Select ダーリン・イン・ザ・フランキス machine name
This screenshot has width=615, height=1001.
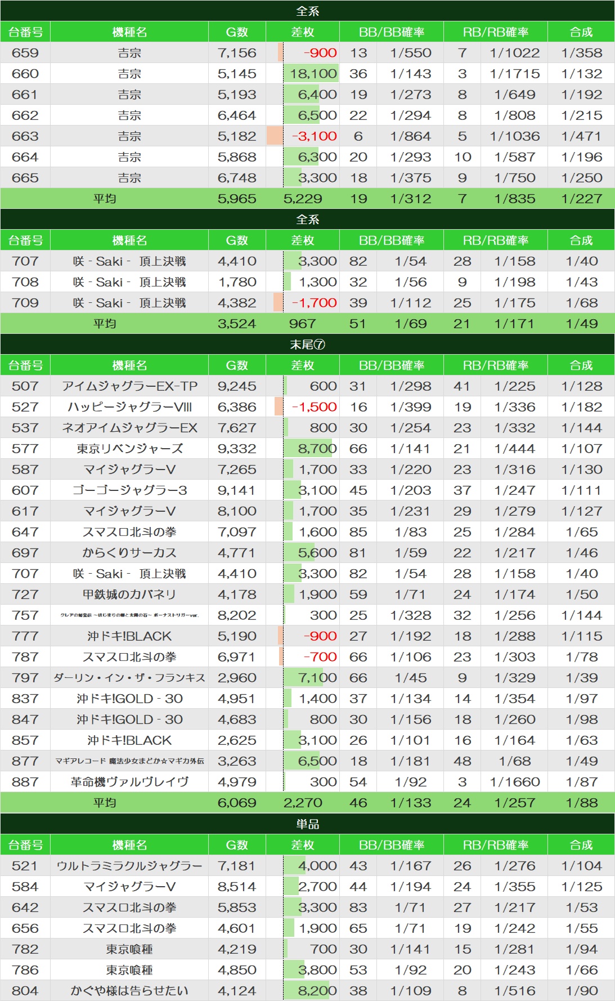pos(129,678)
